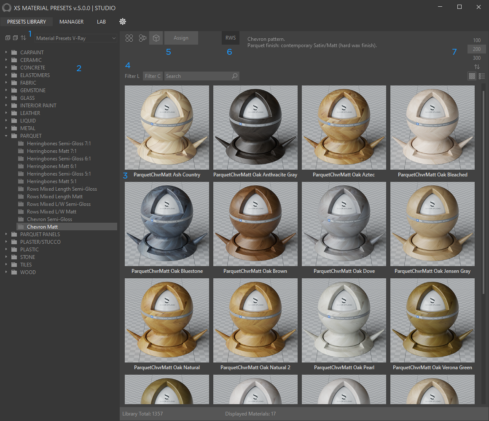
Task: Click the CARPAINT folder icon
Action: [x=14, y=52]
